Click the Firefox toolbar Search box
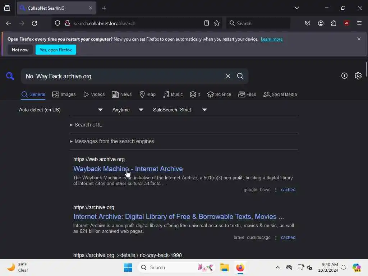Screen dimensions: 368x276 (x=258, y=23)
